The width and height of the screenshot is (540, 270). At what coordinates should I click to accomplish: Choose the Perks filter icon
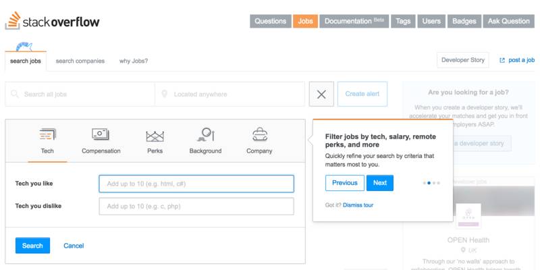click(x=155, y=136)
